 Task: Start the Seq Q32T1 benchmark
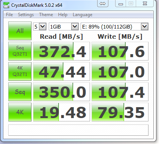(x=20, y=51)
